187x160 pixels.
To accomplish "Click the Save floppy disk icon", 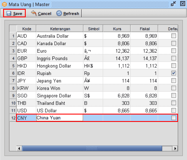I will pyautogui.click(x=9, y=13).
